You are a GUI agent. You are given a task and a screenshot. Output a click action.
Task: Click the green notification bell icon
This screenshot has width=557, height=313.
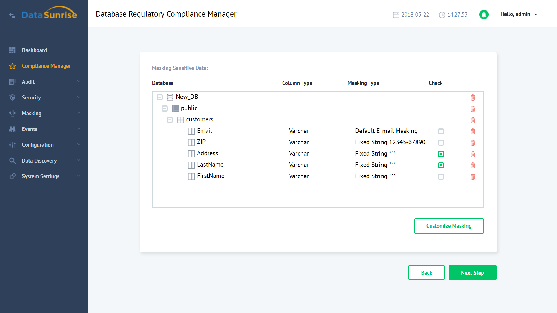(x=484, y=14)
